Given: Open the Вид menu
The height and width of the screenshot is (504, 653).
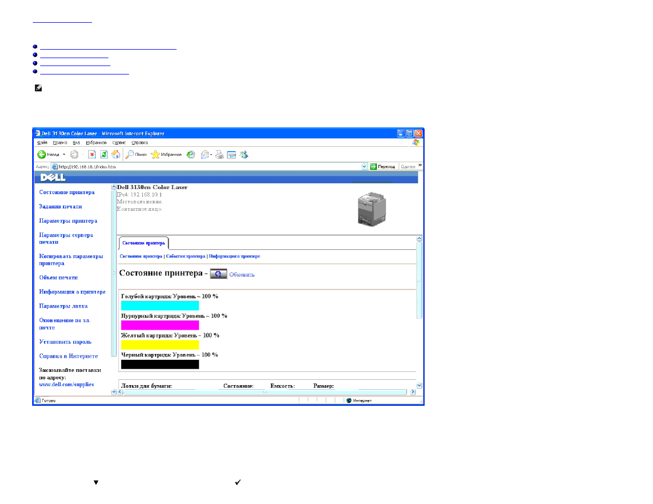Looking at the screenshot, I should click(76, 143).
